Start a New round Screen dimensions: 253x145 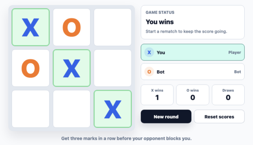(x=166, y=117)
